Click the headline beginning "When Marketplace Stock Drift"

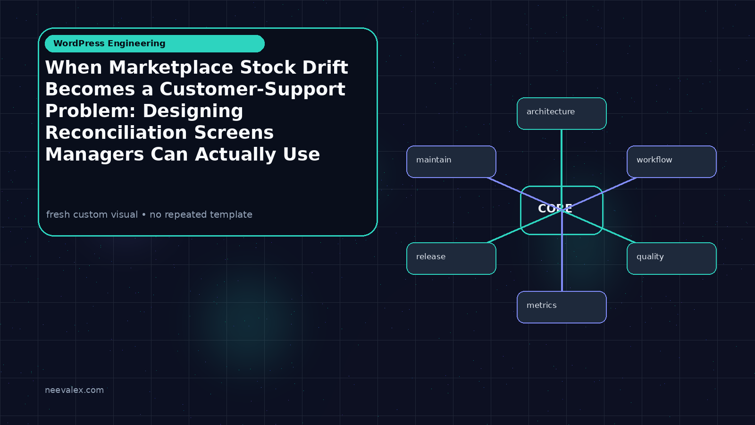(197, 111)
